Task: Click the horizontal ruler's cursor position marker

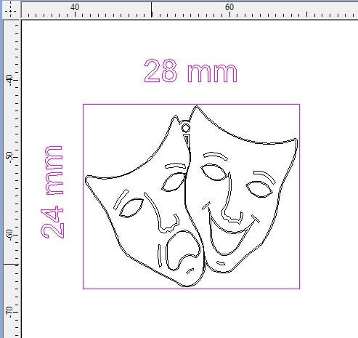Action: coord(152,9)
